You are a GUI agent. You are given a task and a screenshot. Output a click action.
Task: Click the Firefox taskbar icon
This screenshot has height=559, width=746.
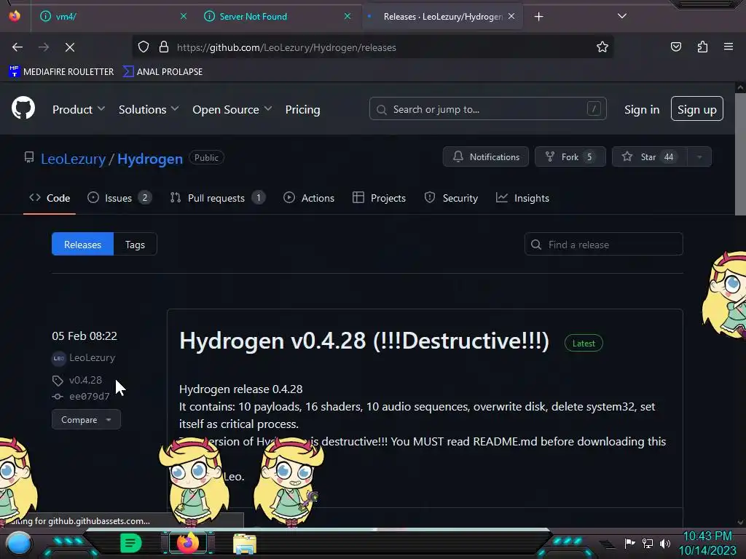pos(188,543)
